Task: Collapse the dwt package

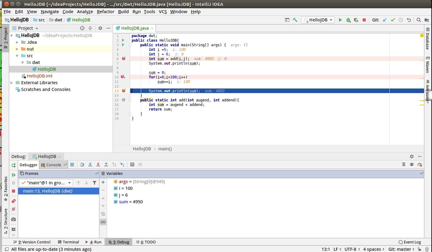Action: coord(22,62)
